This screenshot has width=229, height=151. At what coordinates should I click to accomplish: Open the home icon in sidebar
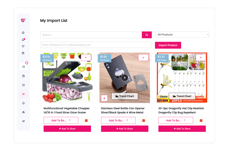pos(23,33)
